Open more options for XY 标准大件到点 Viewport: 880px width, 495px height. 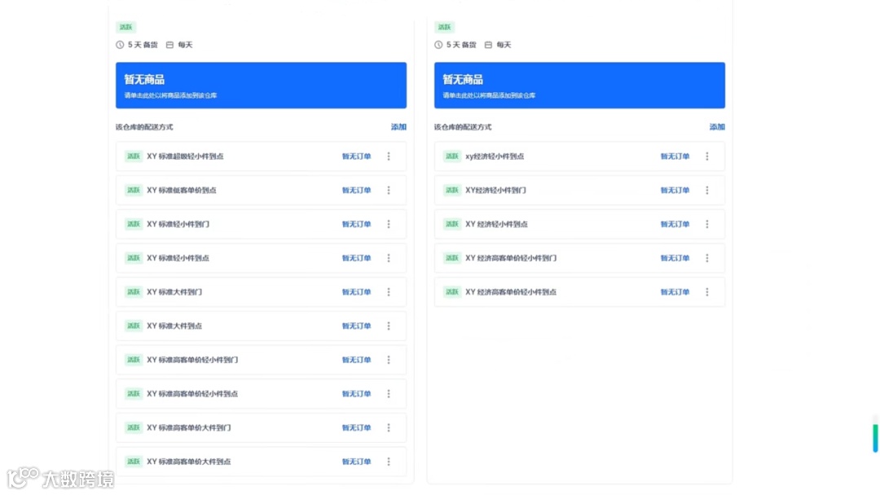[x=389, y=326]
